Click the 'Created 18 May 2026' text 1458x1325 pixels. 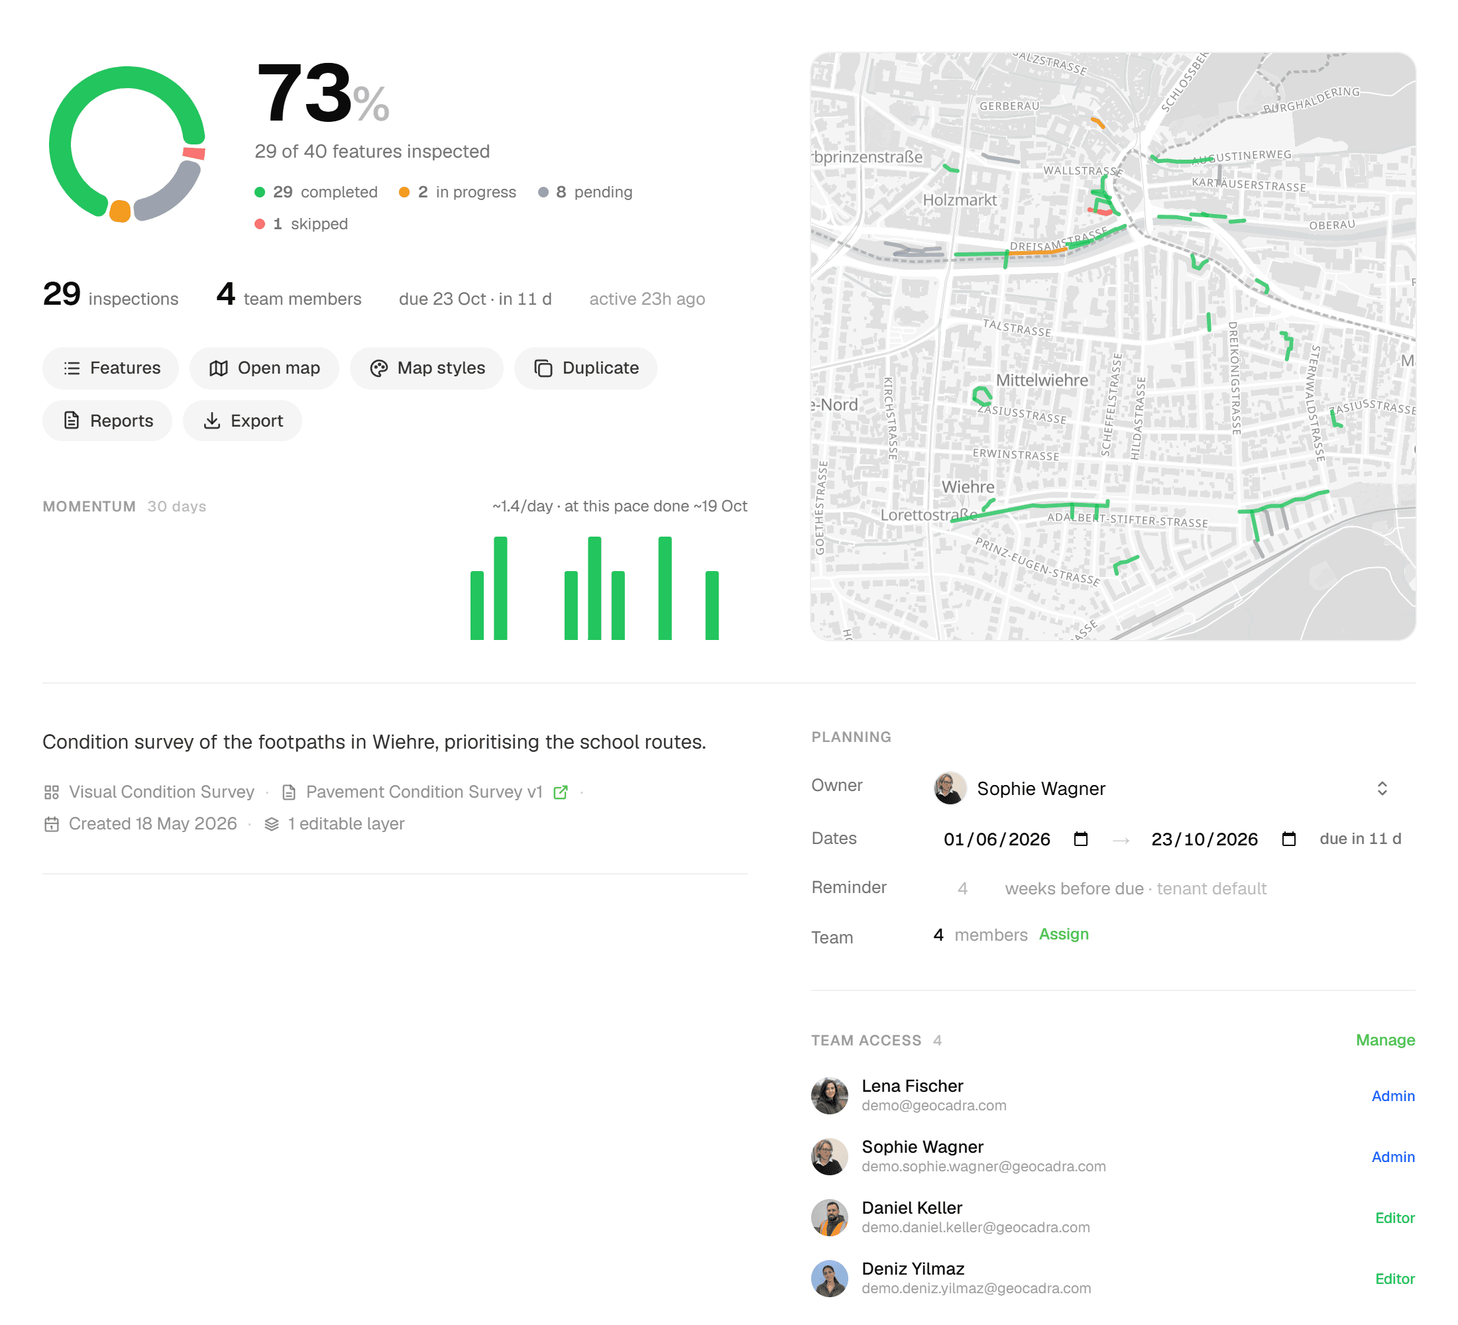[152, 824]
